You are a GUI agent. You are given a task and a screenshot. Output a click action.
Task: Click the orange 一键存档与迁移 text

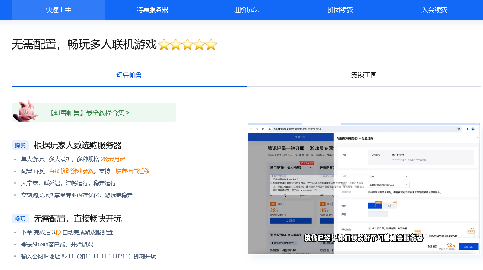(130, 171)
